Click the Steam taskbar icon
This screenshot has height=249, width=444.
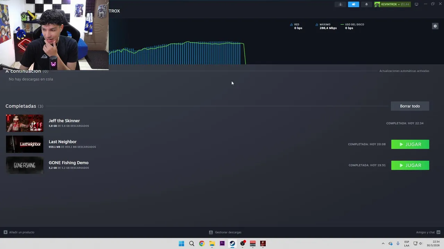(232, 243)
